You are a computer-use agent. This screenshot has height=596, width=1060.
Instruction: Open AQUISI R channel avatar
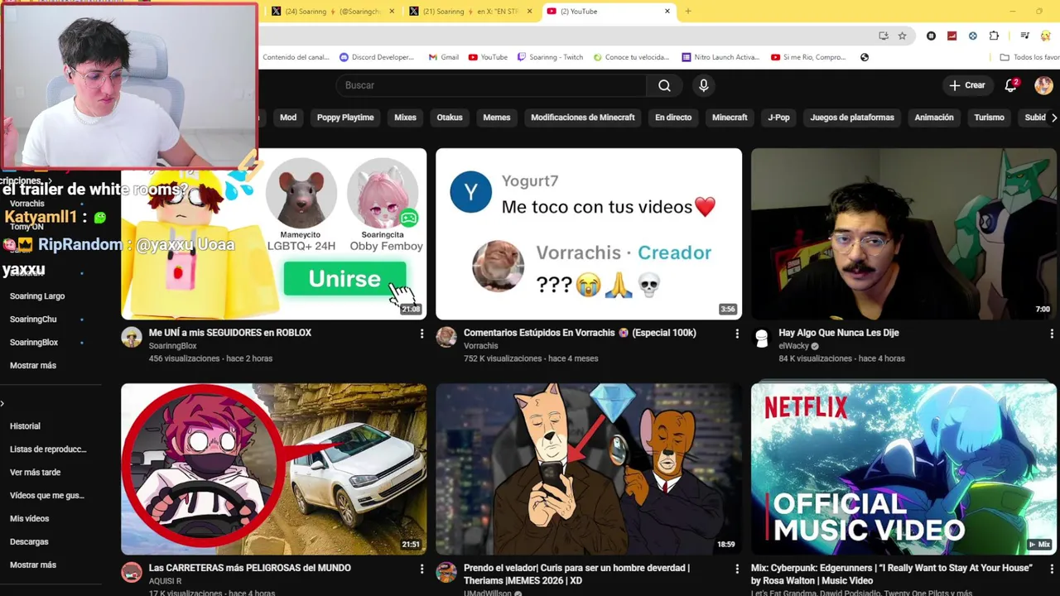[x=132, y=572]
